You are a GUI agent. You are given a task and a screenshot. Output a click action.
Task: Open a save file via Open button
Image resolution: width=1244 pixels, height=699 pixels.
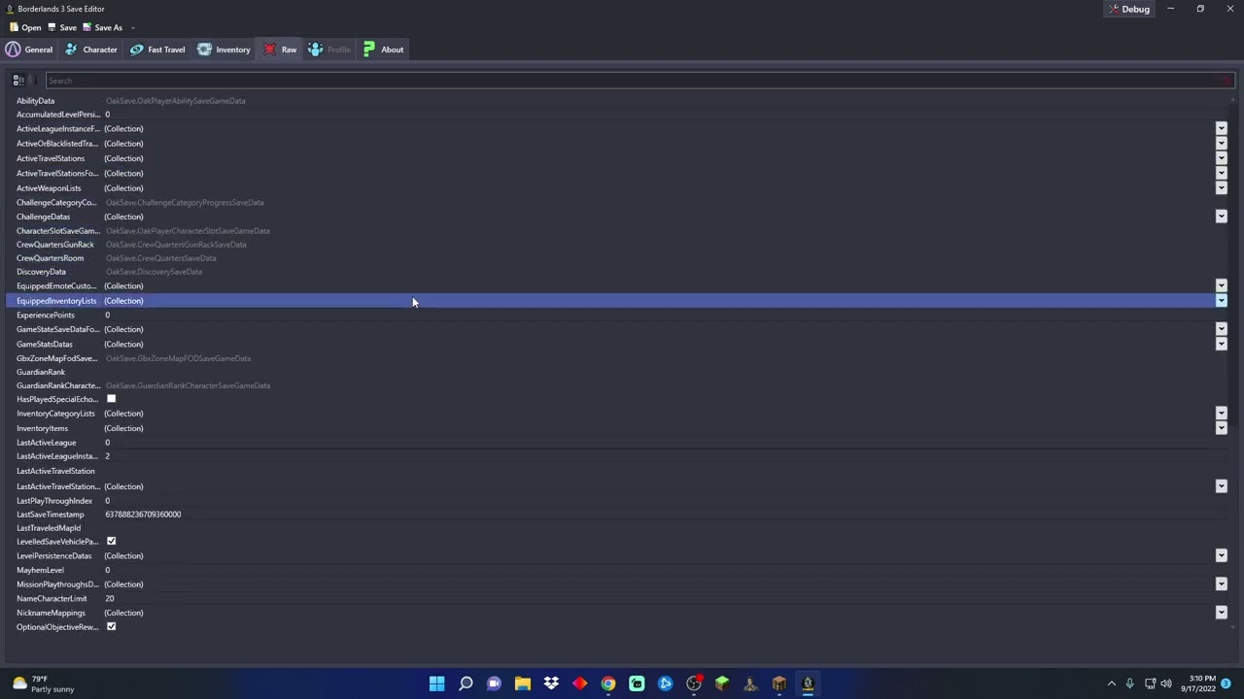pyautogui.click(x=25, y=27)
